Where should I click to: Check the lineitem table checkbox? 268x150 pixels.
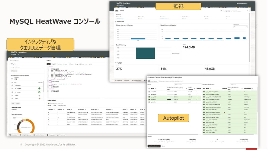coord(12,92)
